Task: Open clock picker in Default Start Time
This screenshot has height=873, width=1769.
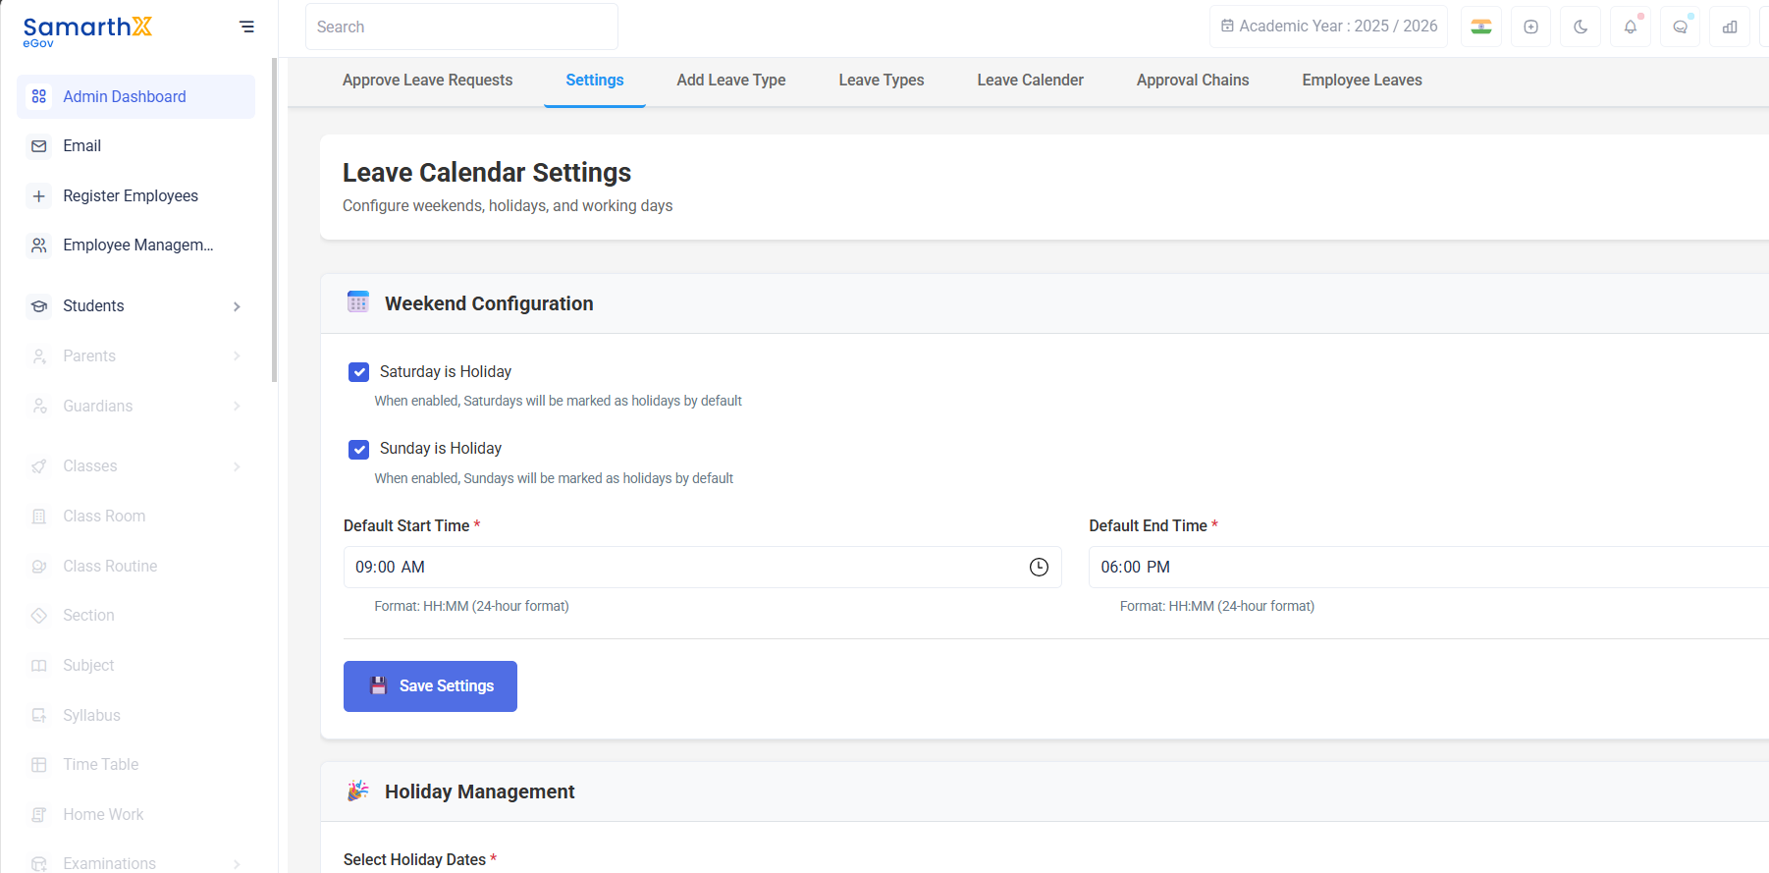Action: (1039, 567)
